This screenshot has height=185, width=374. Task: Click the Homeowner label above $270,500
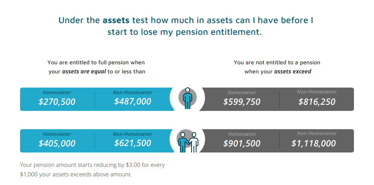click(57, 92)
